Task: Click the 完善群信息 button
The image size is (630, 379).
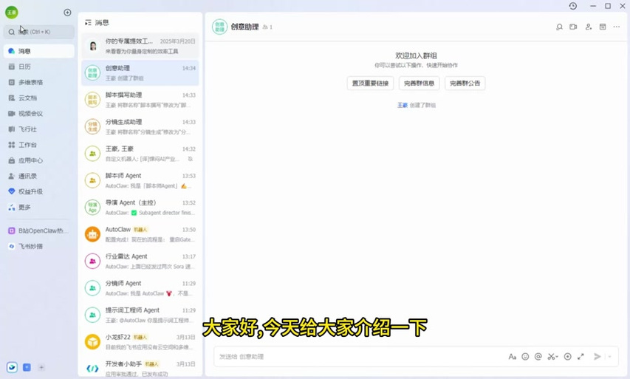Action: point(419,83)
